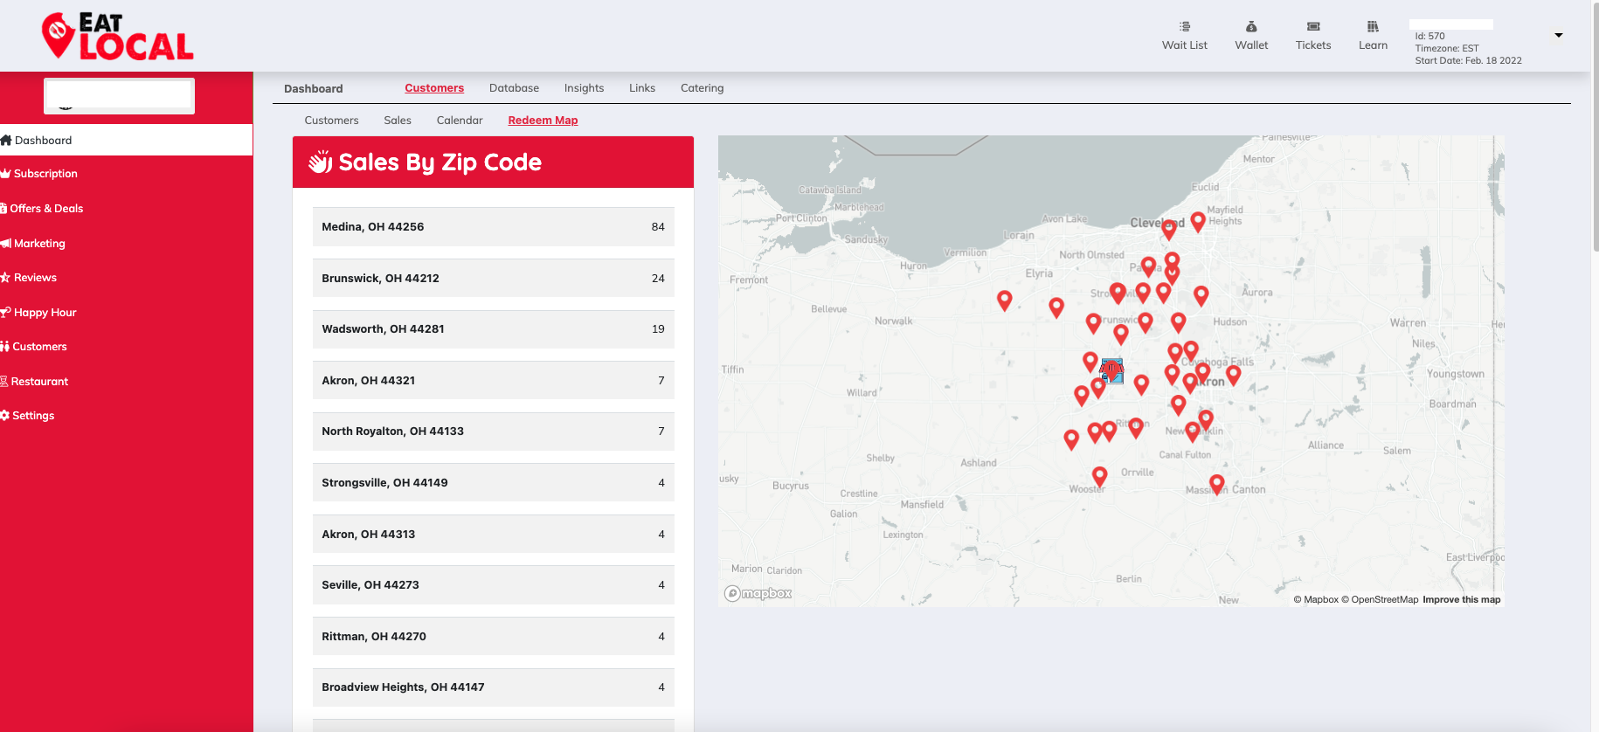Viewport: 1599px width, 732px height.
Task: Click the map pin near Mayfield Heights
Action: point(1198,222)
